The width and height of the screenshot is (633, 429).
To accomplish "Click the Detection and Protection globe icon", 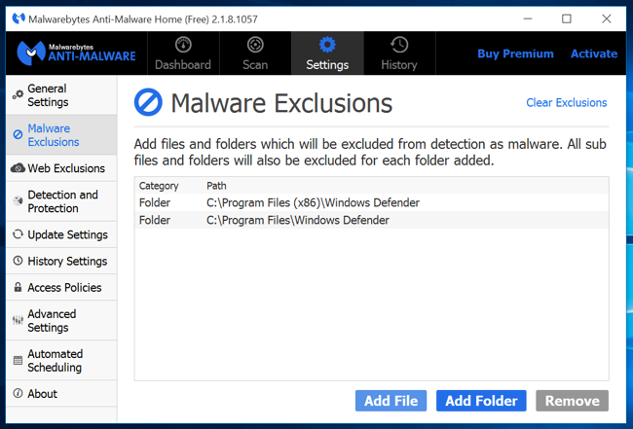I will pyautogui.click(x=18, y=200).
